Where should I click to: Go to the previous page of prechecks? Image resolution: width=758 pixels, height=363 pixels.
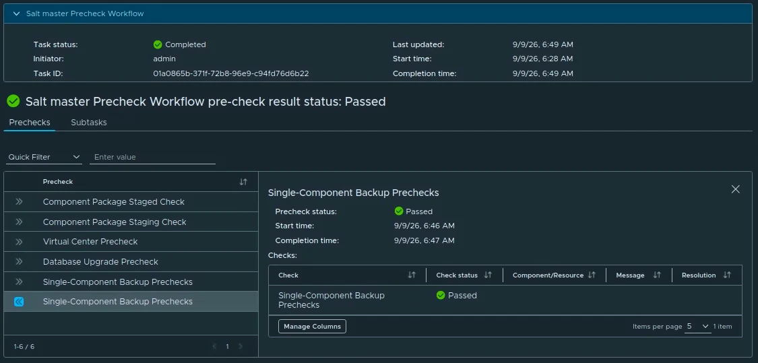[x=215, y=347]
